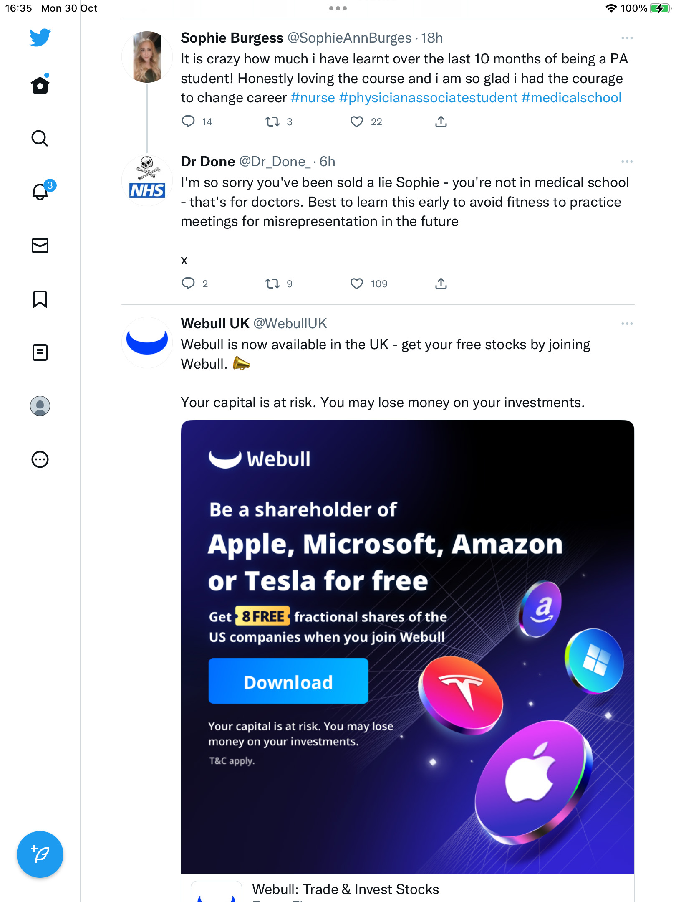Viewport: 676px width, 902px height.
Task: Open Sophie Burgess's profile picture
Action: pyautogui.click(x=147, y=57)
